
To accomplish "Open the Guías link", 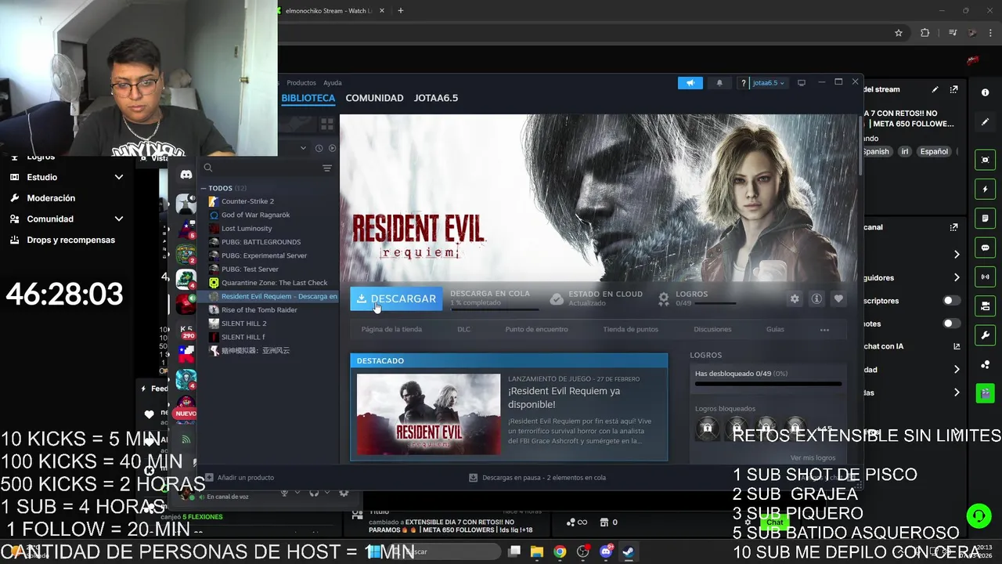I will (775, 329).
